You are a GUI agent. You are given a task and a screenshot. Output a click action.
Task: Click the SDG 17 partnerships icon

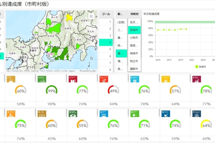(195, 113)
